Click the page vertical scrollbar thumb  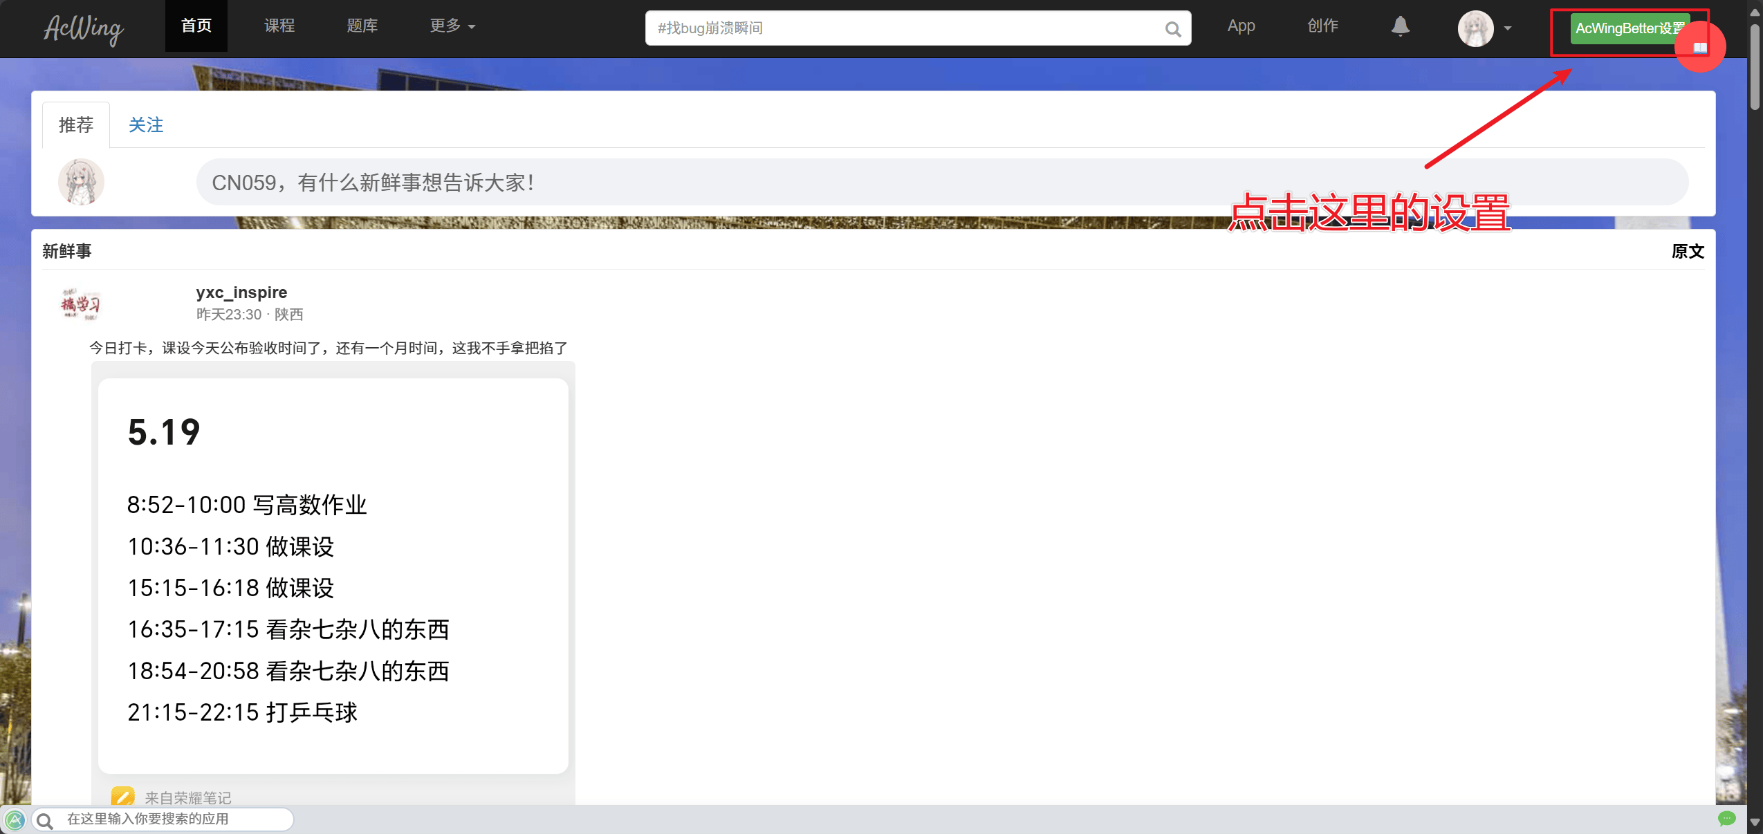point(1755,67)
